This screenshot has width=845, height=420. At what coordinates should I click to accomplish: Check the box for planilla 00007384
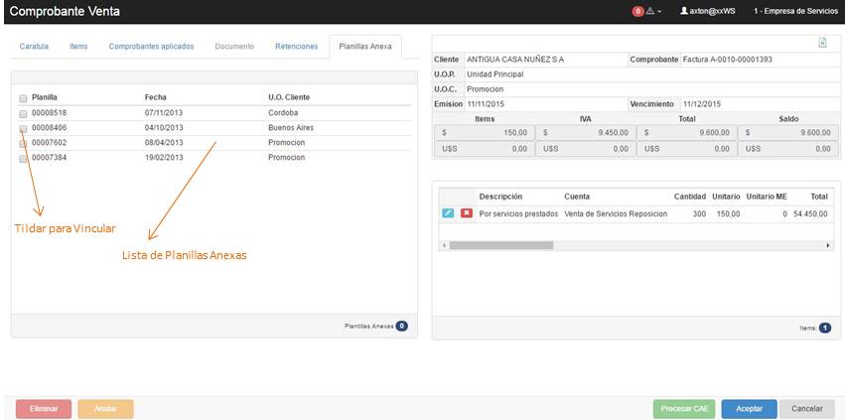[23, 158]
